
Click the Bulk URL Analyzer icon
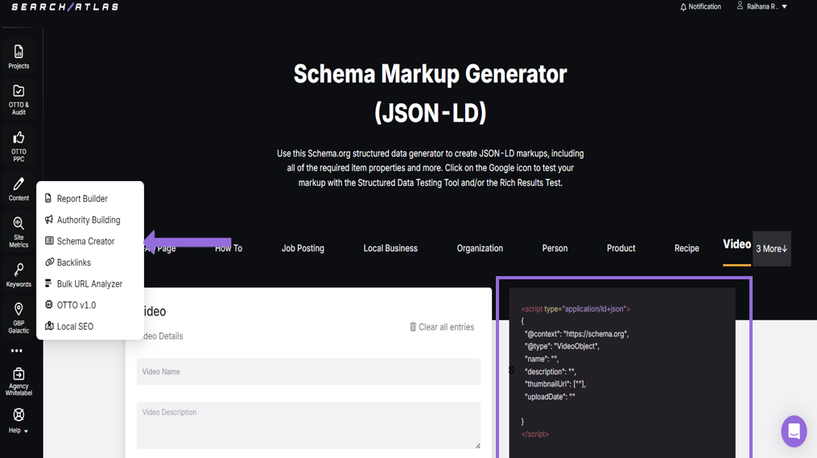(x=48, y=283)
